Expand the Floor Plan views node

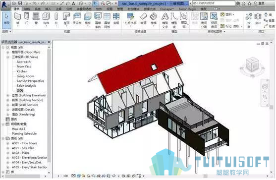8,52
